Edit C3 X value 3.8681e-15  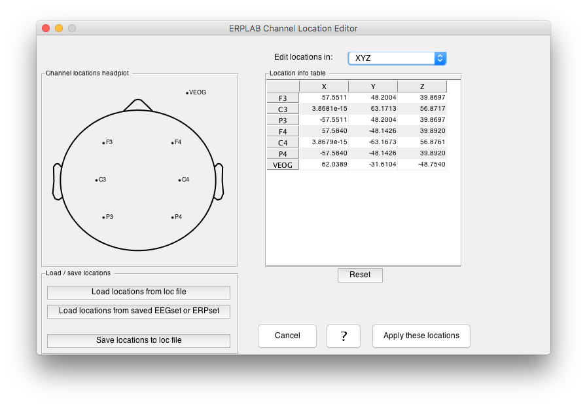324,109
